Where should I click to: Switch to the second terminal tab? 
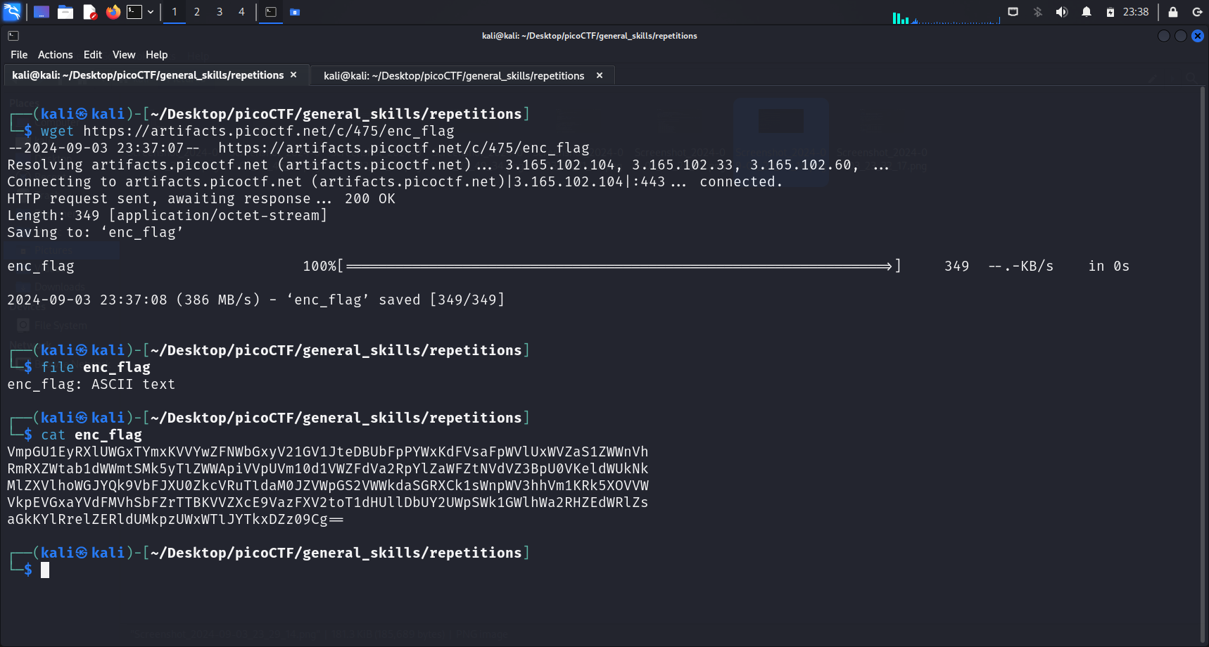[454, 76]
